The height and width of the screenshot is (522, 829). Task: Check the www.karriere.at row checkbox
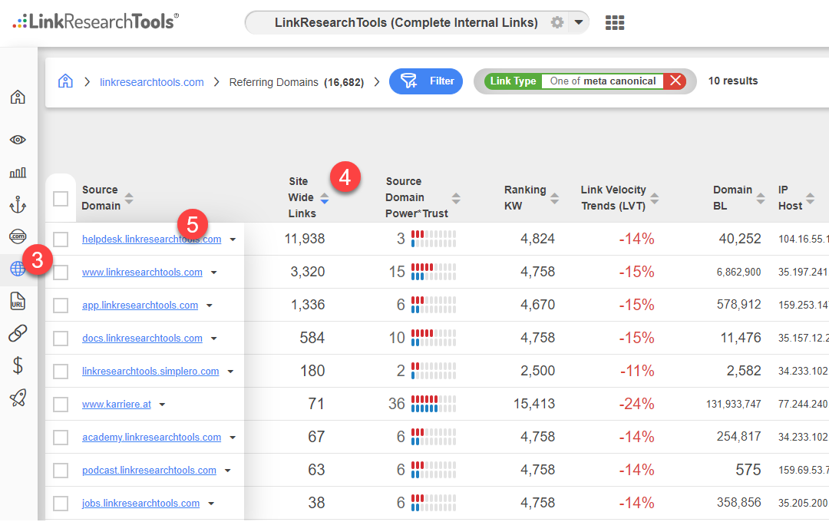(61, 405)
